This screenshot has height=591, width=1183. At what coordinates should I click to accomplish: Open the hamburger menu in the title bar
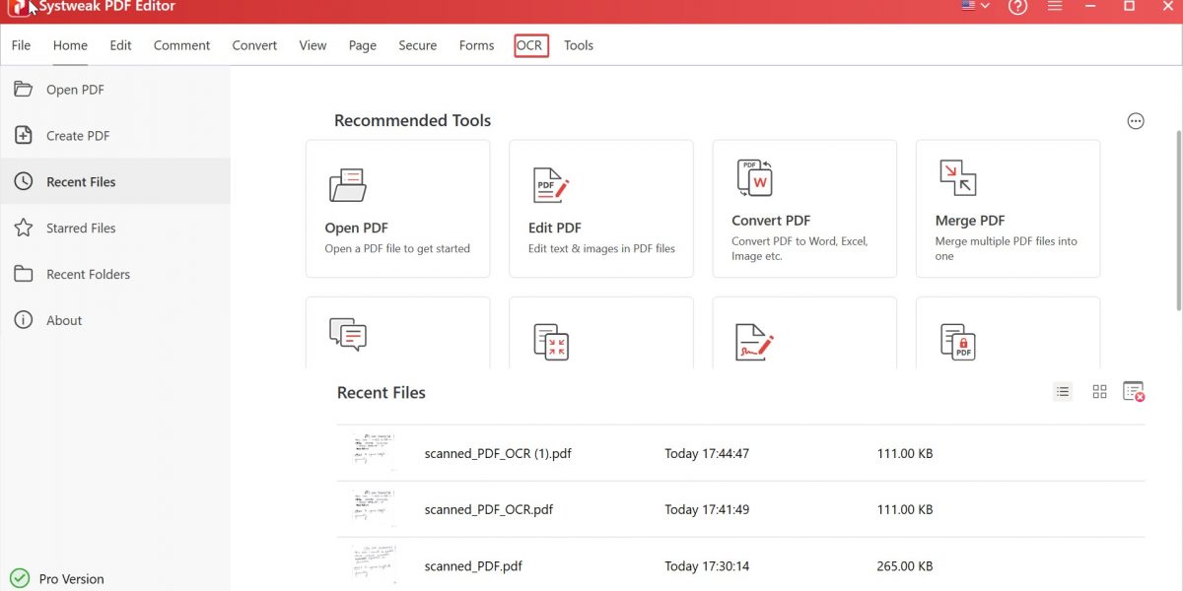click(x=1055, y=6)
